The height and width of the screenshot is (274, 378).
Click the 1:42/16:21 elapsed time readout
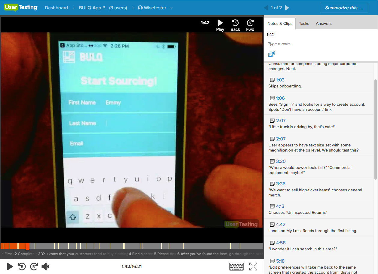pyautogui.click(x=131, y=266)
